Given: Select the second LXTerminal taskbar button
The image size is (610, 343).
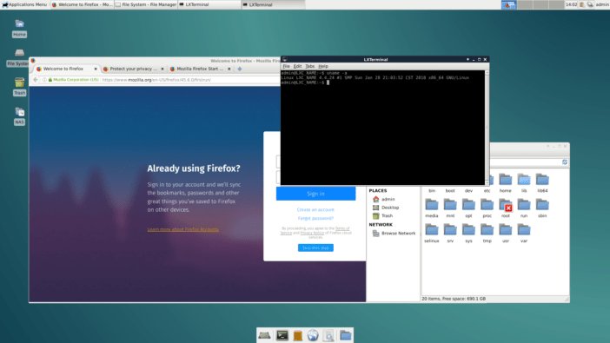Looking at the screenshot, I should pos(273,4).
